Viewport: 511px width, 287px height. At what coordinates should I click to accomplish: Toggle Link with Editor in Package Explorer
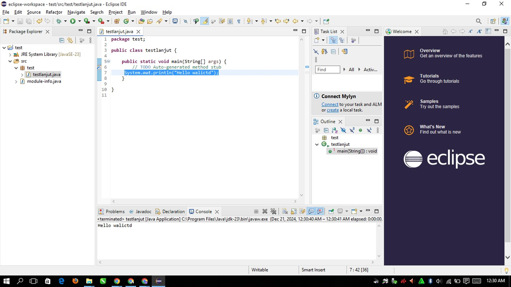tap(70, 40)
